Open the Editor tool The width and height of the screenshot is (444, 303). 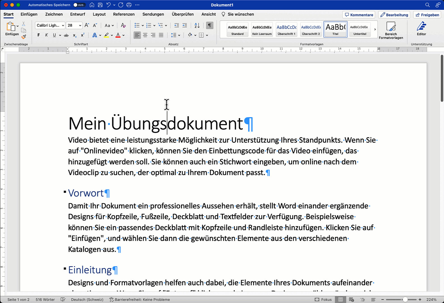tap(421, 29)
